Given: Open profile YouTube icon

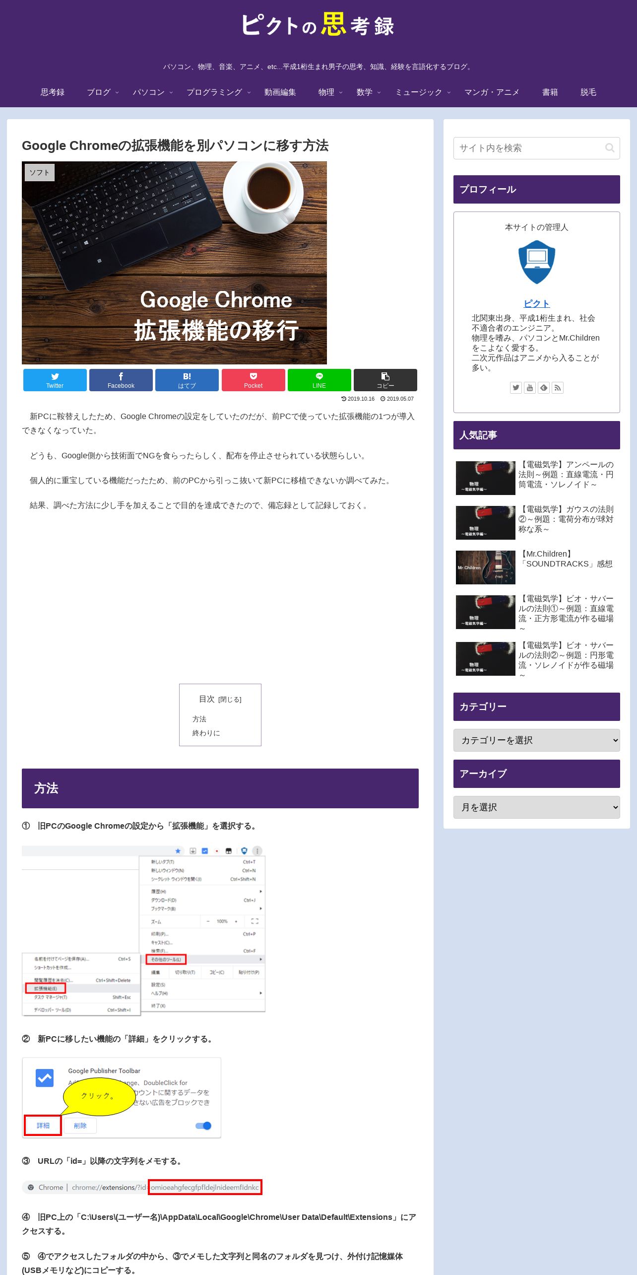Looking at the screenshot, I should 530,388.
